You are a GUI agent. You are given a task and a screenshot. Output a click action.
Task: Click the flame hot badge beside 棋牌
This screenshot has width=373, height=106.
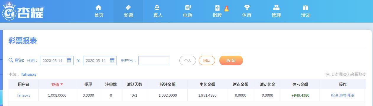(226, 9)
